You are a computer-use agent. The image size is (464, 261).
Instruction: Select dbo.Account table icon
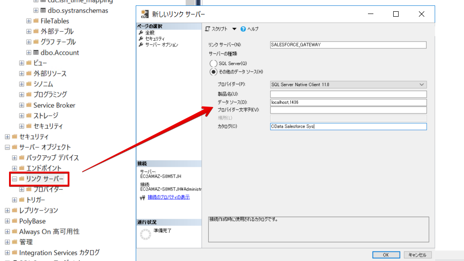coord(36,52)
